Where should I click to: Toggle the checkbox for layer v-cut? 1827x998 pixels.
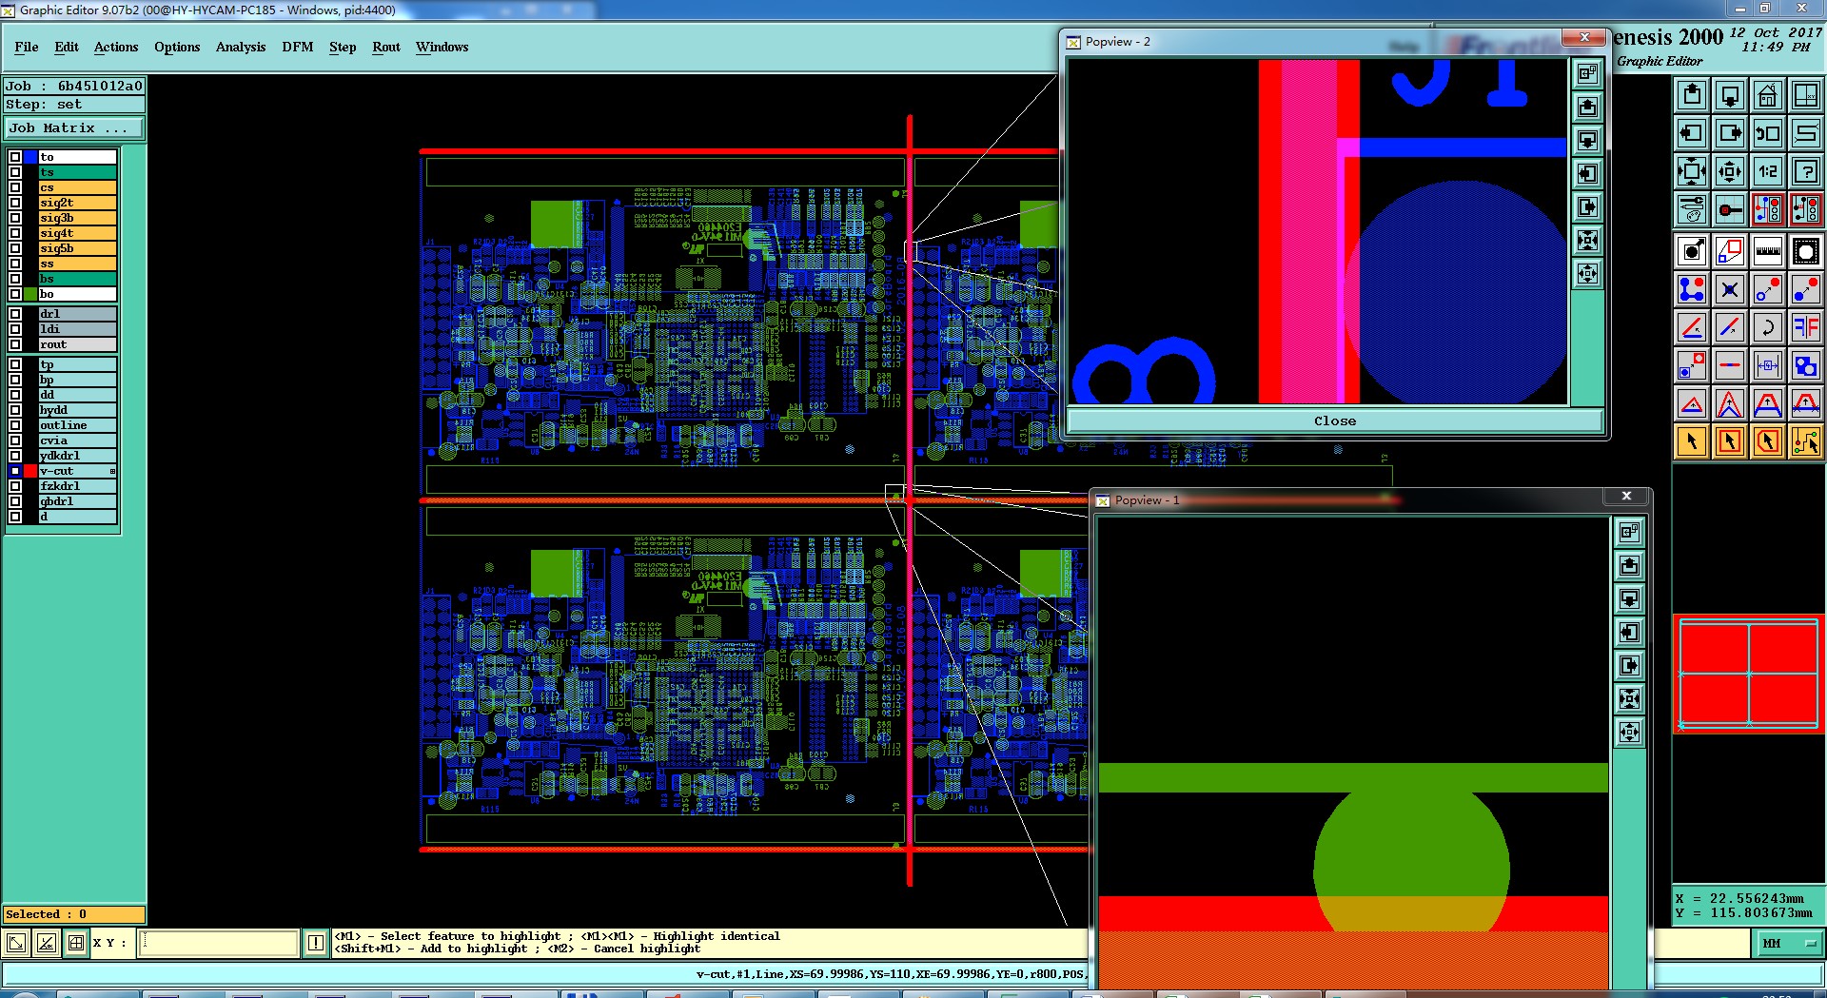tap(15, 471)
